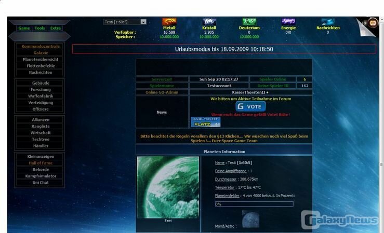Click the Name link in planet info
384x233 pixels.
[220, 163]
